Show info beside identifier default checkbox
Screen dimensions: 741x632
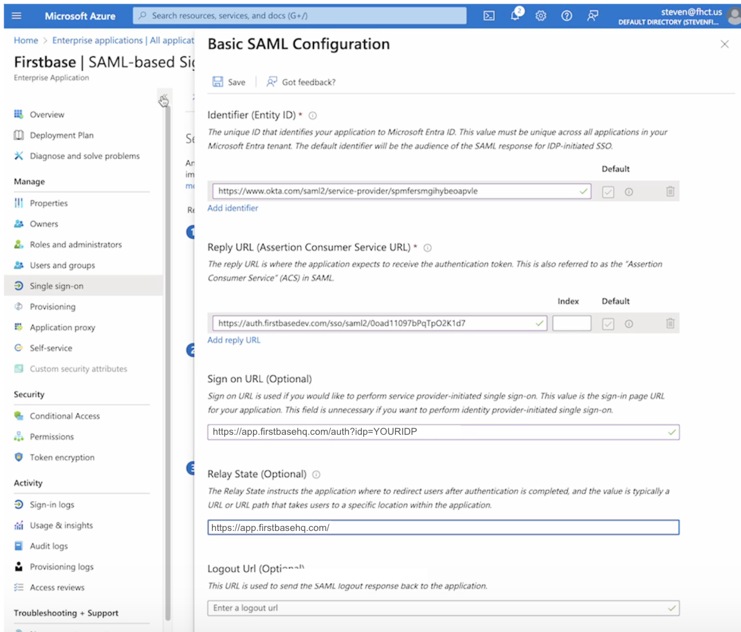[629, 192]
